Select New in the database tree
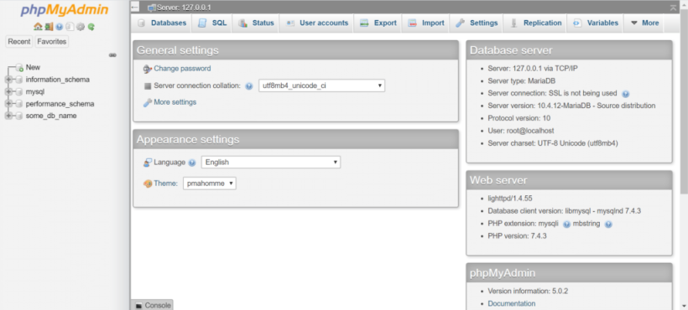 [33, 67]
